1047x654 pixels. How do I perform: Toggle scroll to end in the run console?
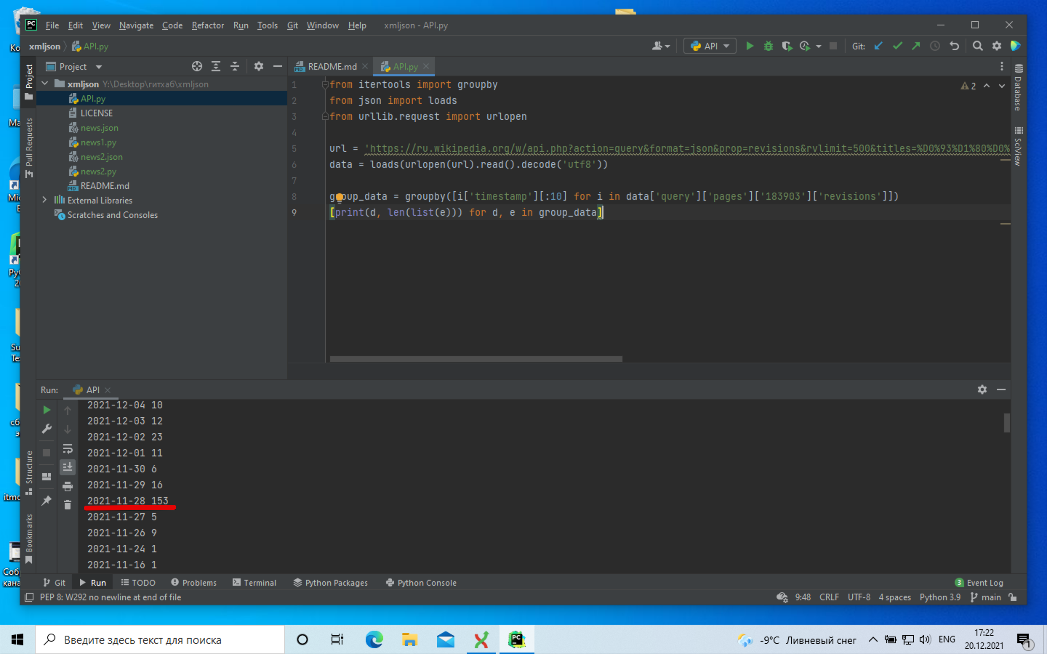(67, 467)
